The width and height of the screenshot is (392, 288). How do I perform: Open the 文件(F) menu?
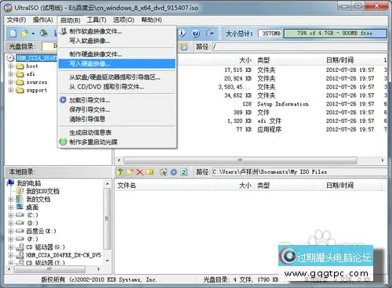point(16,20)
